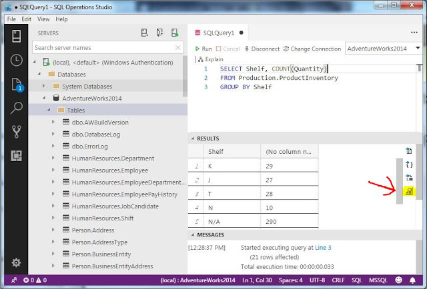
Task: Open the Edit menu
Action: click(27, 19)
